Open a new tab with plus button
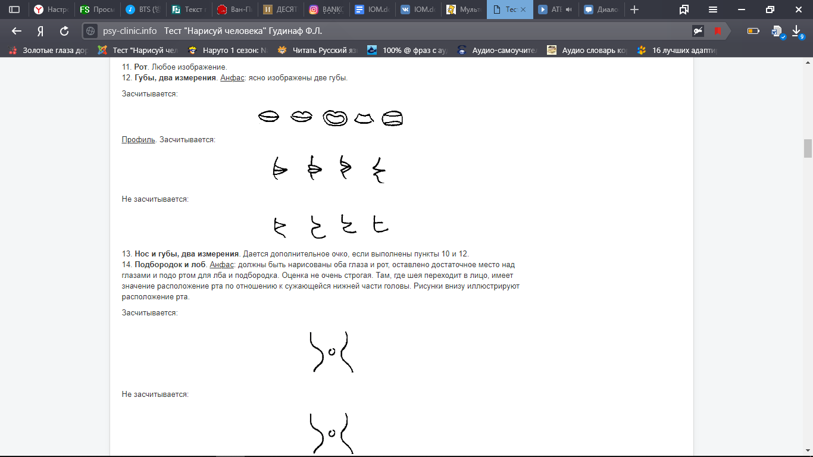 click(x=634, y=10)
